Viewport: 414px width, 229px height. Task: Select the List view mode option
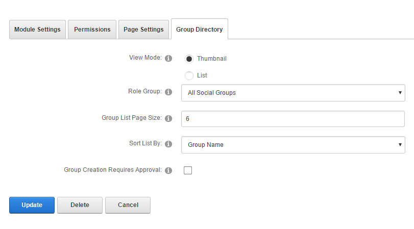click(x=189, y=75)
